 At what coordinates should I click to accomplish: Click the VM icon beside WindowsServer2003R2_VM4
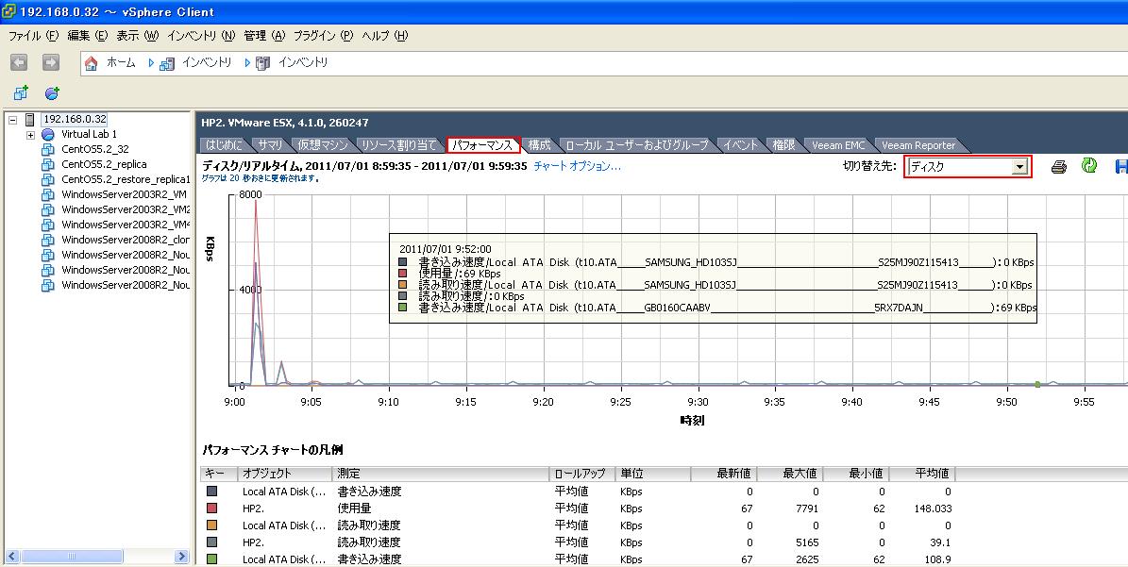coord(48,225)
